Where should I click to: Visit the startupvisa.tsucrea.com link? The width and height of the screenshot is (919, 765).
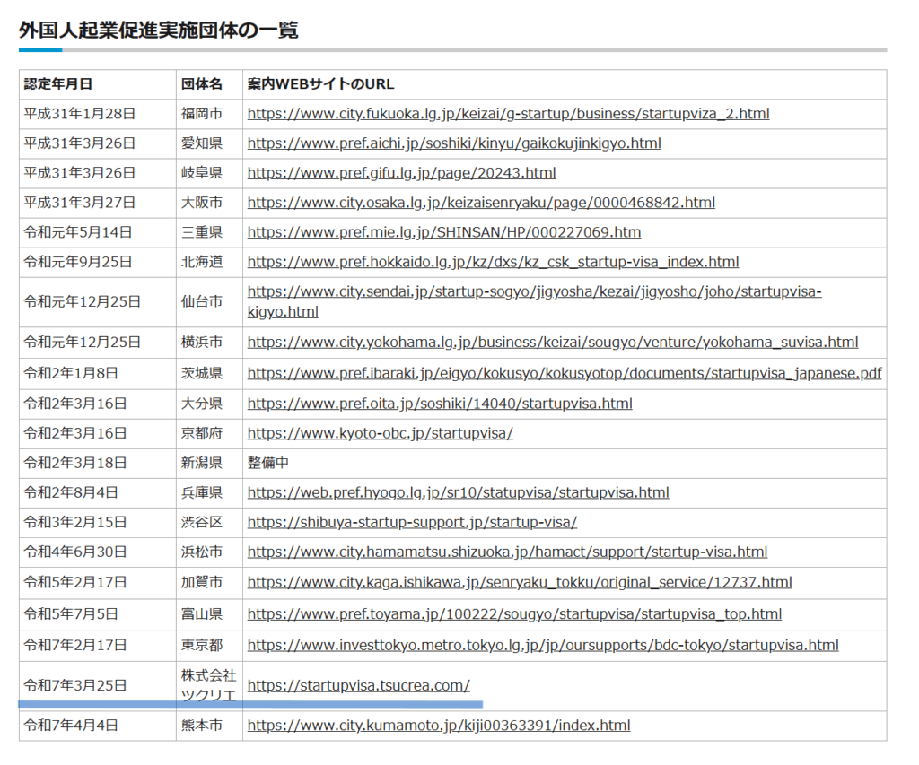coord(358,686)
